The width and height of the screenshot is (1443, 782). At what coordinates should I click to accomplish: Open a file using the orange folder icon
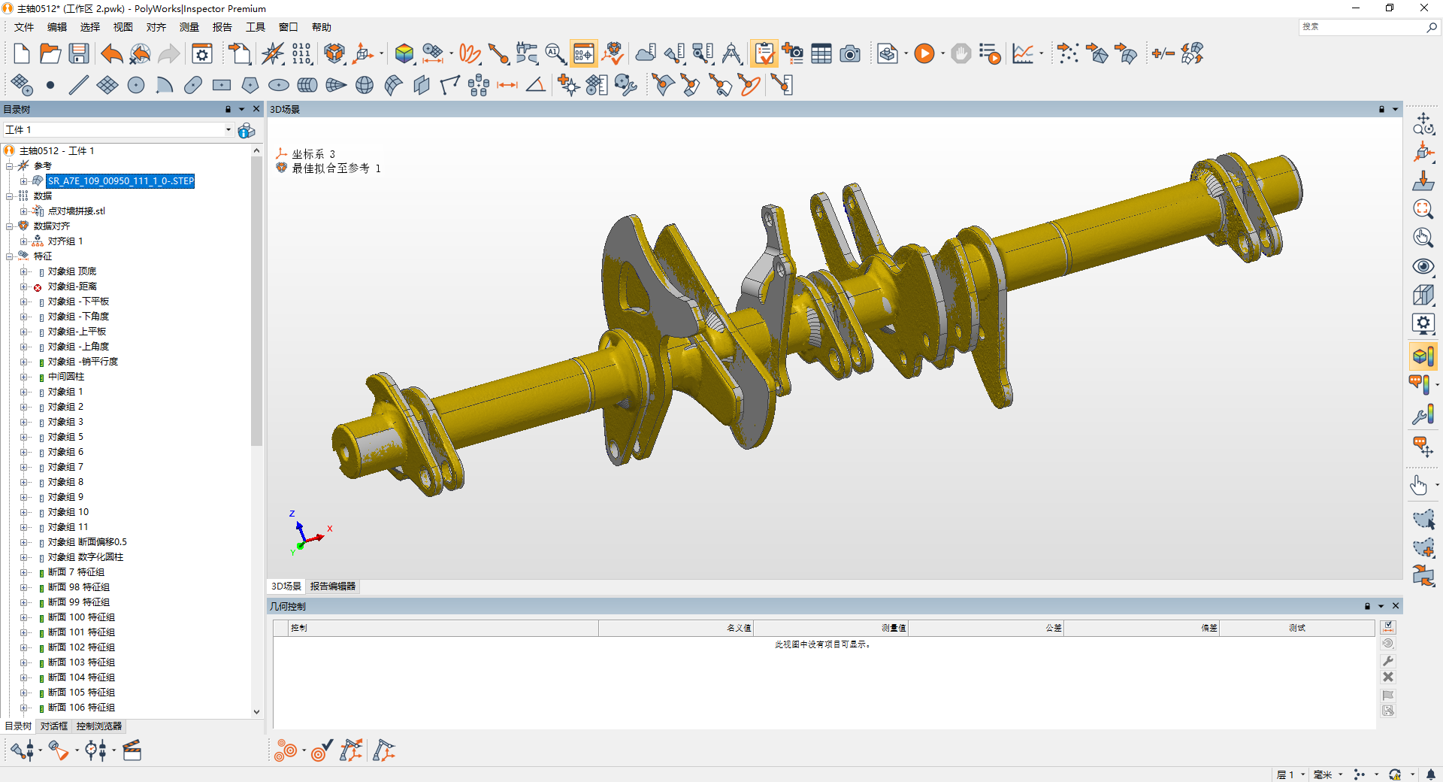pyautogui.click(x=50, y=54)
